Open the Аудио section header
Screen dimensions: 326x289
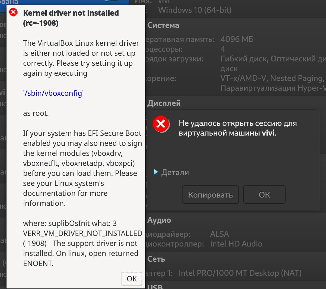tap(159, 220)
